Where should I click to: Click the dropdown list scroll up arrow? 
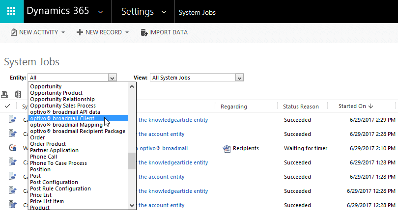[x=132, y=86]
